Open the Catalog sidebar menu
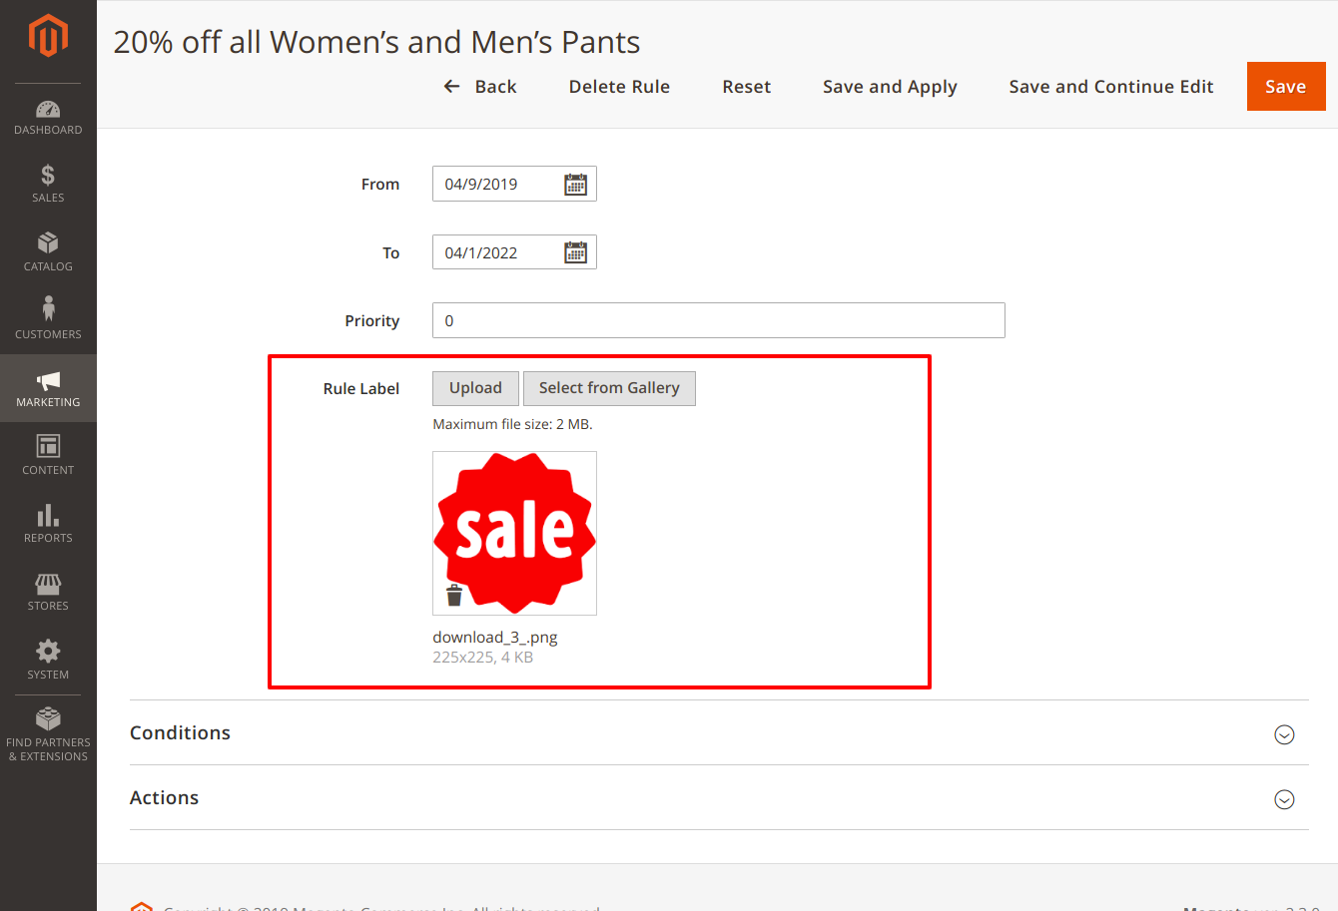1338x911 pixels. [x=48, y=252]
